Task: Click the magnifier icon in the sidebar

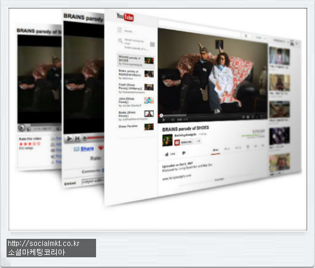Action: [121, 41]
